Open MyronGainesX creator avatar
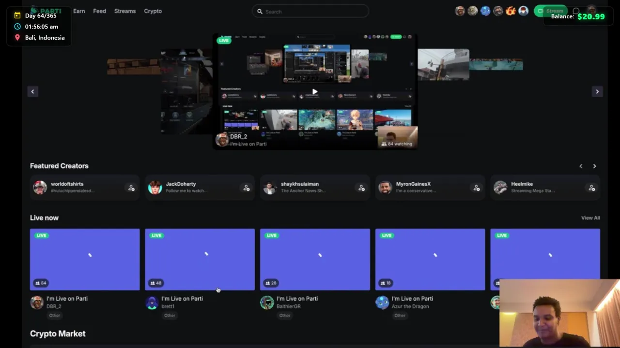The image size is (620, 348). tap(385, 188)
